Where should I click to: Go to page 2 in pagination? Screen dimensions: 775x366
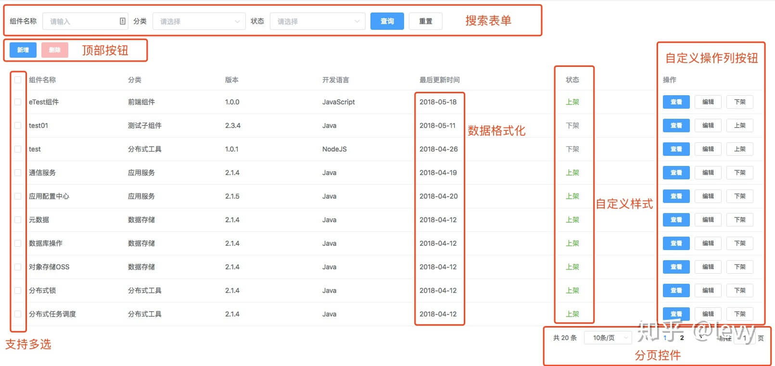click(x=682, y=338)
